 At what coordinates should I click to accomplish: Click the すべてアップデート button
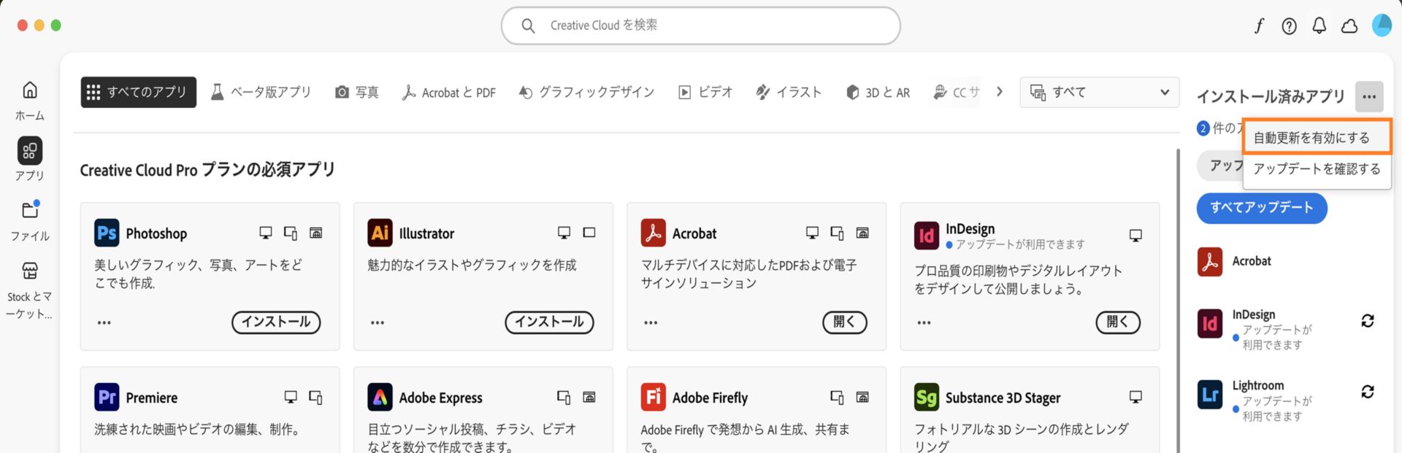coord(1262,208)
